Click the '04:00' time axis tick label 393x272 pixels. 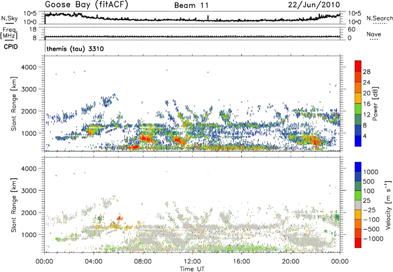[x=94, y=262]
